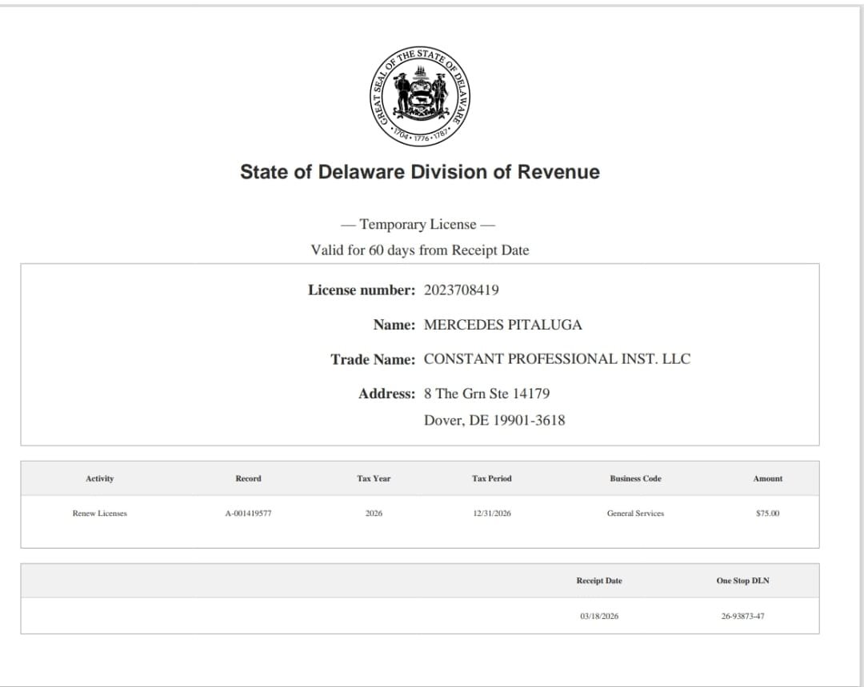Select the Dover, DE 19901-3618 line
This screenshot has height=687, width=864.
tap(494, 421)
